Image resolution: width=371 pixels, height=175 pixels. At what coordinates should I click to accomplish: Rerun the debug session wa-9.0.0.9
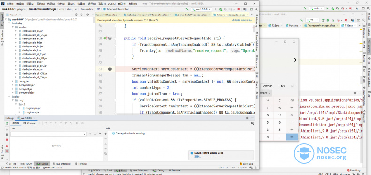[x=7, y=123]
